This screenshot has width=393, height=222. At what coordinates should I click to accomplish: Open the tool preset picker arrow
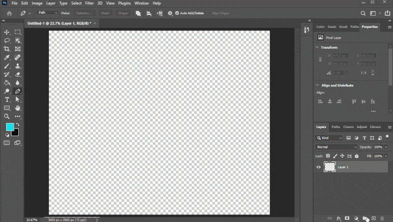click(x=29, y=13)
